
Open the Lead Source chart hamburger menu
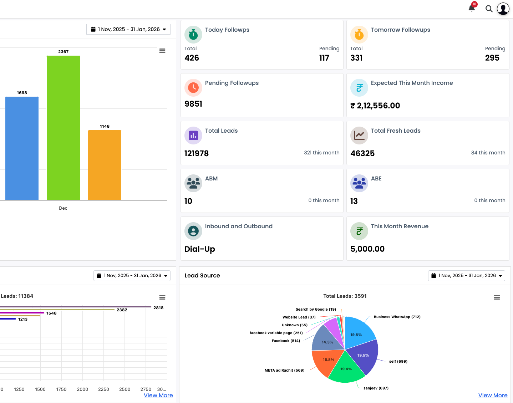(497, 297)
